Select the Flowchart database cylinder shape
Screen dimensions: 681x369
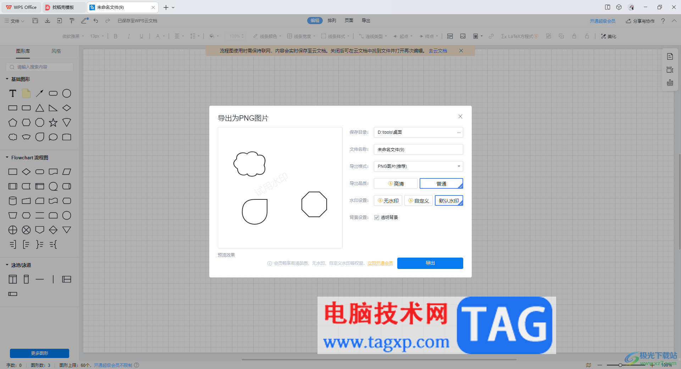[13, 201]
